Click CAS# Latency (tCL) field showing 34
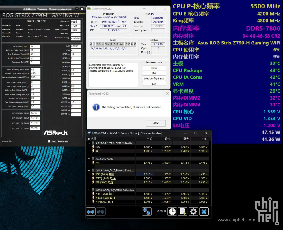The height and width of the screenshot is (230, 283). click(35, 46)
